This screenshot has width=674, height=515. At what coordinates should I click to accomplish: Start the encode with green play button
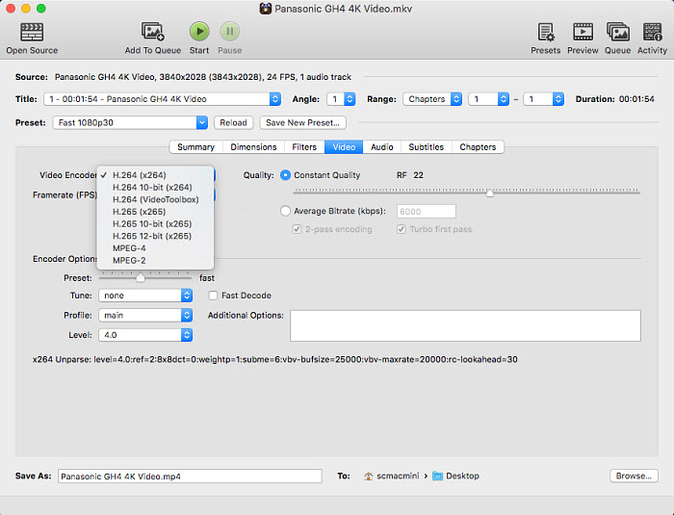coord(199,32)
